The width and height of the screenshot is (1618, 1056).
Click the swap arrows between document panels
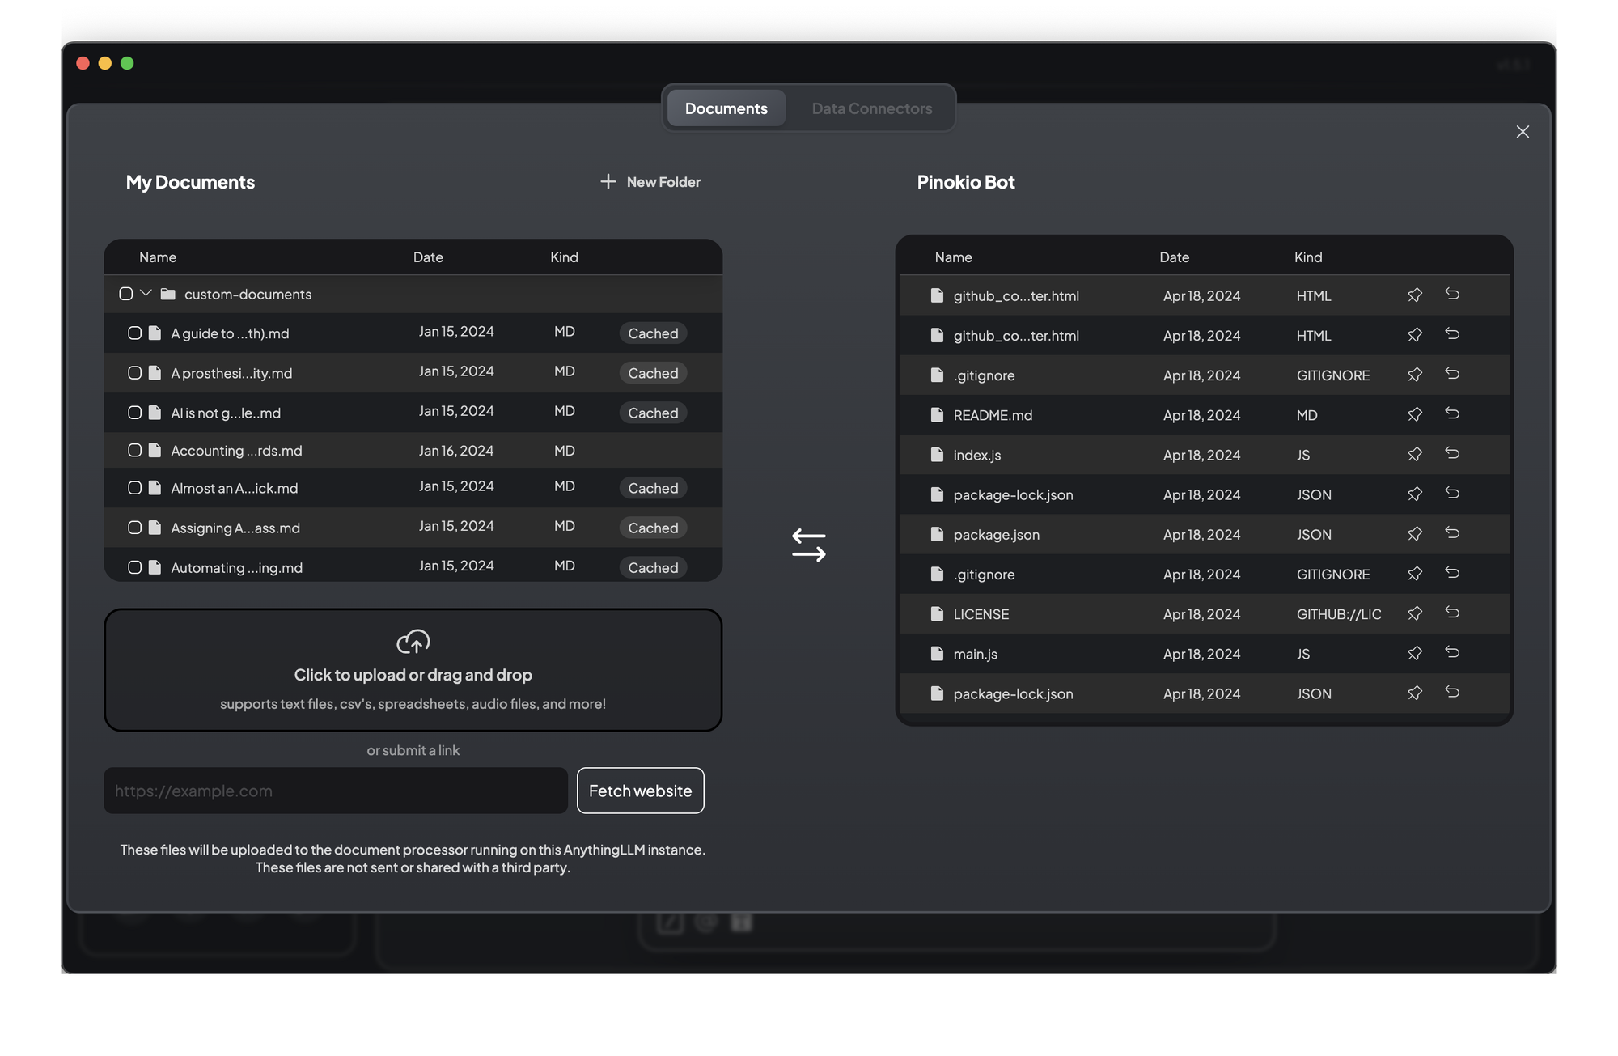(x=808, y=545)
